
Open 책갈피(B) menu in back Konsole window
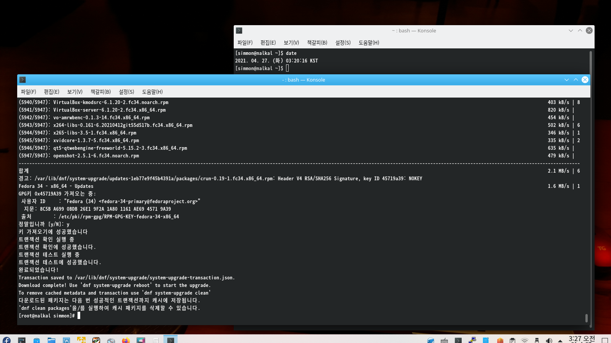317,43
